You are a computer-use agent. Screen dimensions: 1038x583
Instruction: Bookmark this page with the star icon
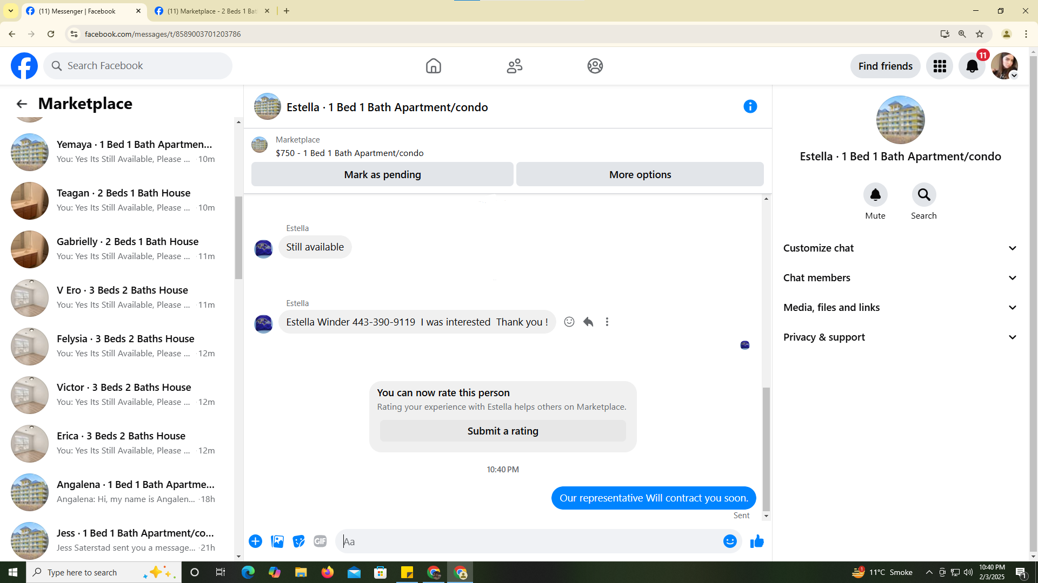tap(980, 34)
